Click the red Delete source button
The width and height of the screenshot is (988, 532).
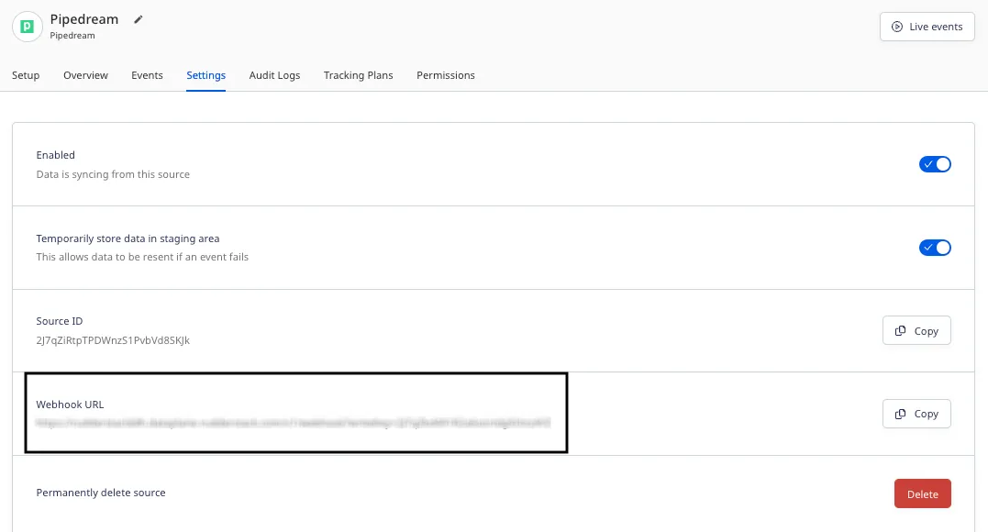point(923,494)
